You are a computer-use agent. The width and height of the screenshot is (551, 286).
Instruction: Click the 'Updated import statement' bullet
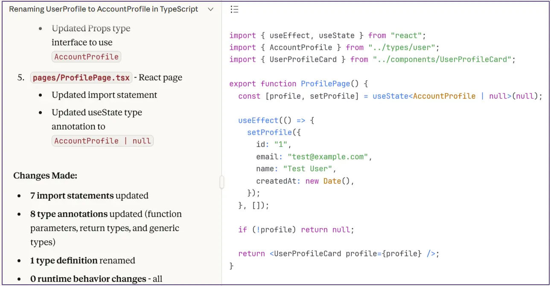(104, 95)
